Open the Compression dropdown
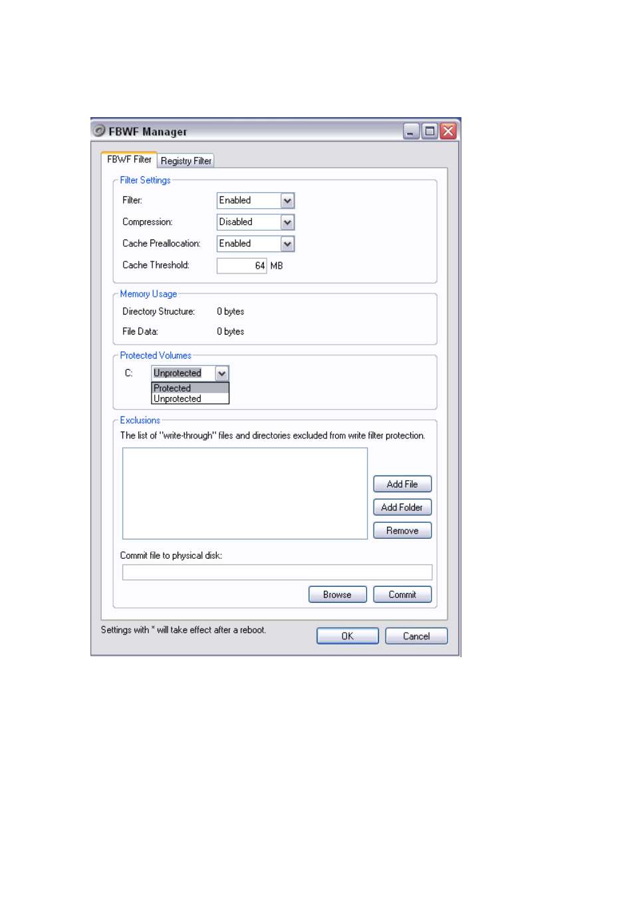This screenshot has height=898, width=635. [255, 222]
